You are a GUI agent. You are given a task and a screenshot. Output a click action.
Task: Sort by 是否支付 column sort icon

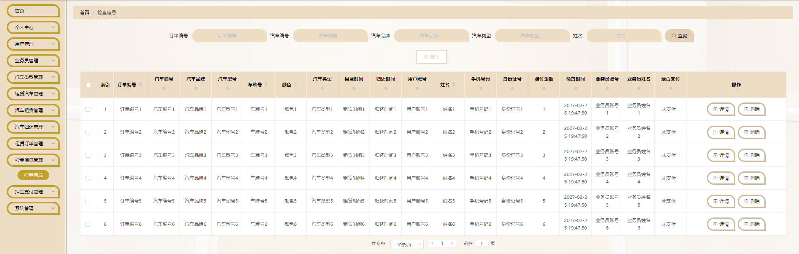(x=671, y=88)
